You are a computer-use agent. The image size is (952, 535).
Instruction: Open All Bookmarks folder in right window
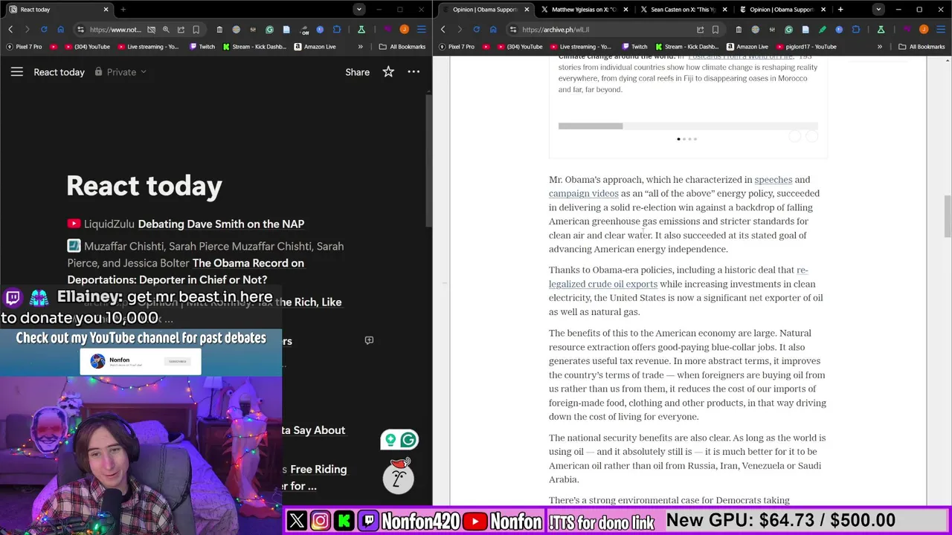tap(922, 46)
